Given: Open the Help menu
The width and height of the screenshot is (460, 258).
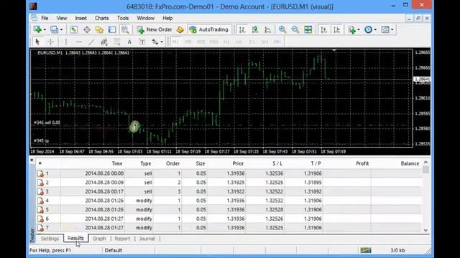Looking at the screenshot, I should (x=167, y=18).
